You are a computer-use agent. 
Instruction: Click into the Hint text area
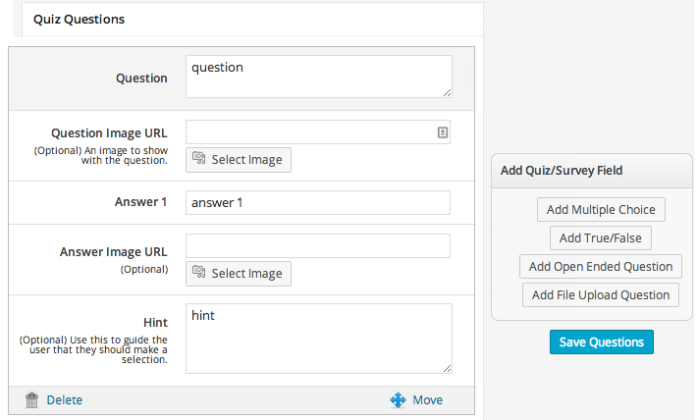tap(319, 339)
